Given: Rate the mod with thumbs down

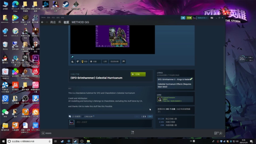Looking at the screenshot, I should click(78, 62).
